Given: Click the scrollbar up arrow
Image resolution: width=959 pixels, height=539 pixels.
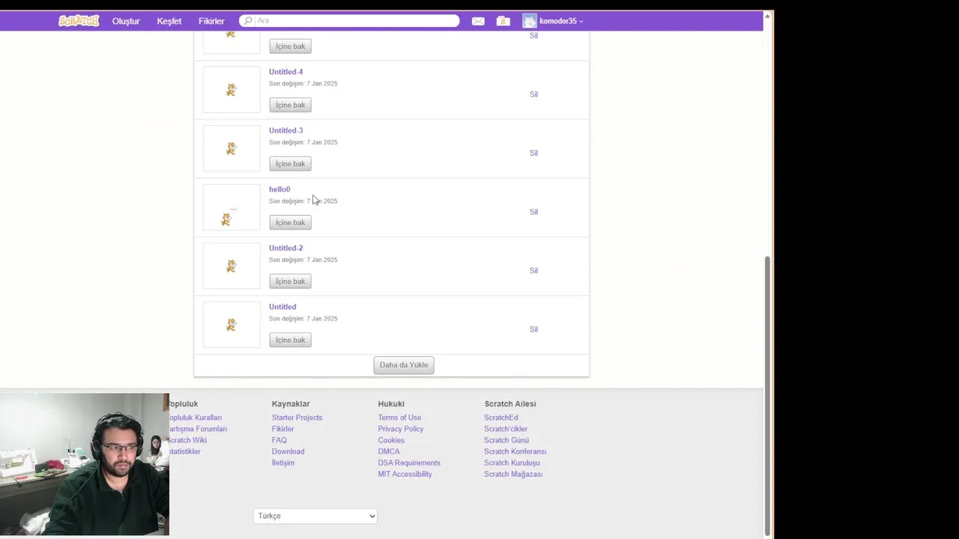Looking at the screenshot, I should [x=767, y=15].
